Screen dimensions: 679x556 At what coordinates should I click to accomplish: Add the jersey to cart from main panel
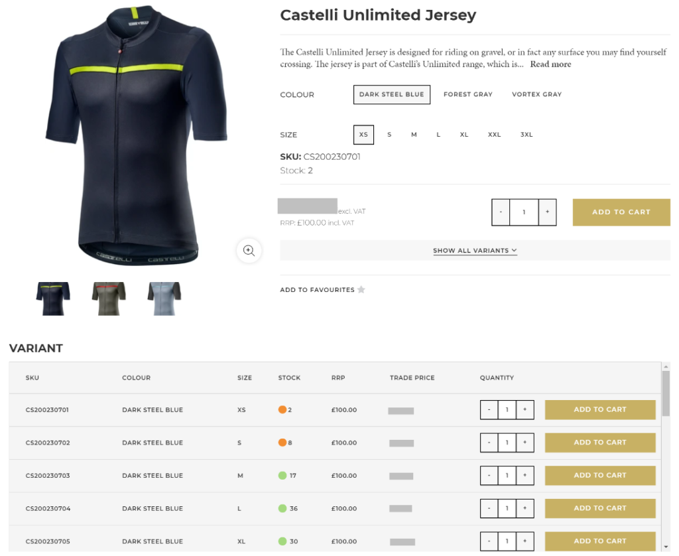621,212
